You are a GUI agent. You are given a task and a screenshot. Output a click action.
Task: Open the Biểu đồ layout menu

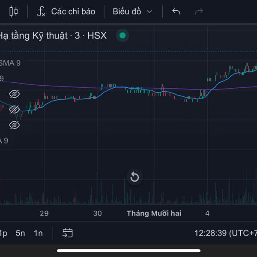click(x=127, y=12)
